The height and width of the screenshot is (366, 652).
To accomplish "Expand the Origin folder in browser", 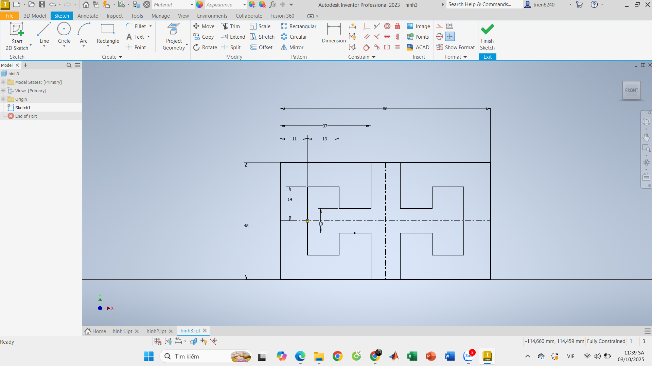I will coord(3,99).
